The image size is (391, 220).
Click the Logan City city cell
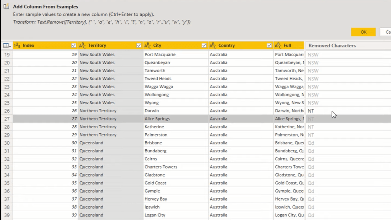[x=176, y=215]
